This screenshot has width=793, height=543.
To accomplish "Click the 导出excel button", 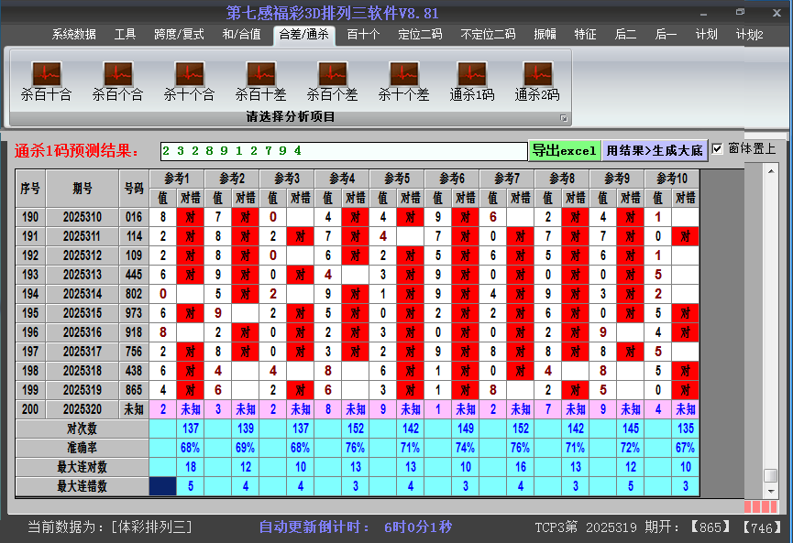I will click(x=564, y=150).
